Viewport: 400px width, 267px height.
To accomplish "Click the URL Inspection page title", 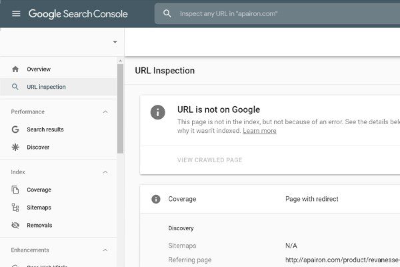I will pos(165,71).
